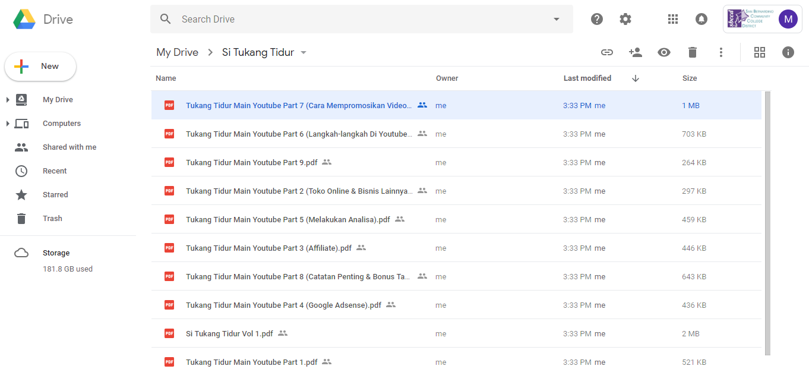Viewport: 809px width, 369px height.
Task: Select Si Tukang Tidur Vol 1.pdf file
Action: 229,334
